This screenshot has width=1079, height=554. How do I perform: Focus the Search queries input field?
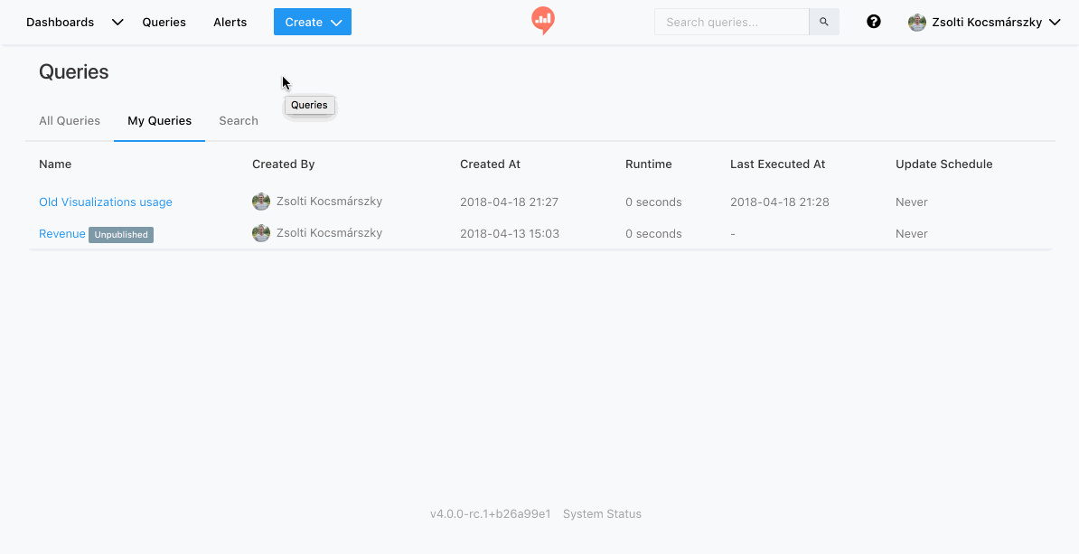730,22
